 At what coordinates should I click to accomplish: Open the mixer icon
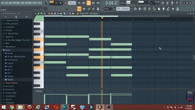[x=149, y=9]
